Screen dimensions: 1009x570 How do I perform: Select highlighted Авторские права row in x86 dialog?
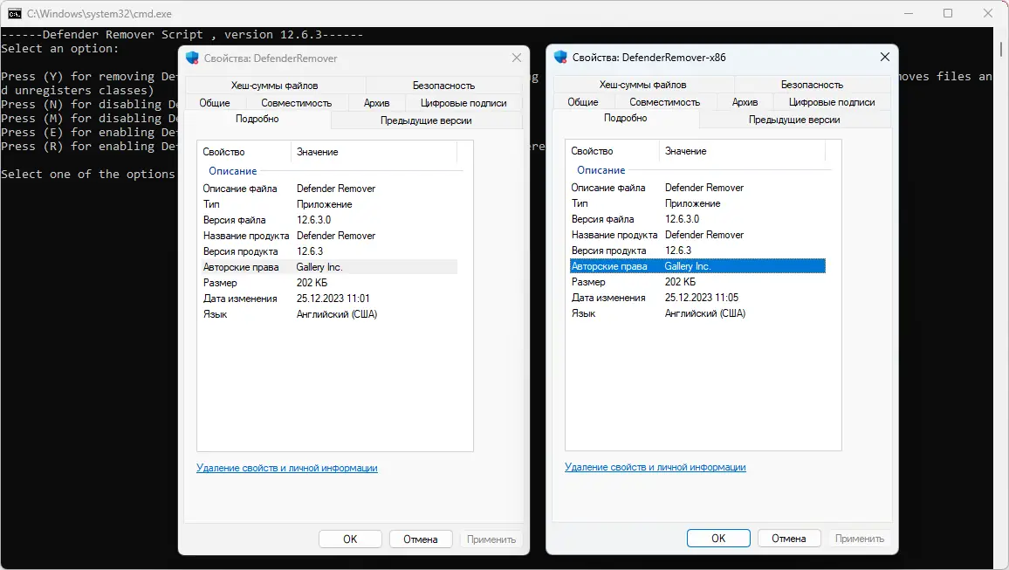pos(695,266)
